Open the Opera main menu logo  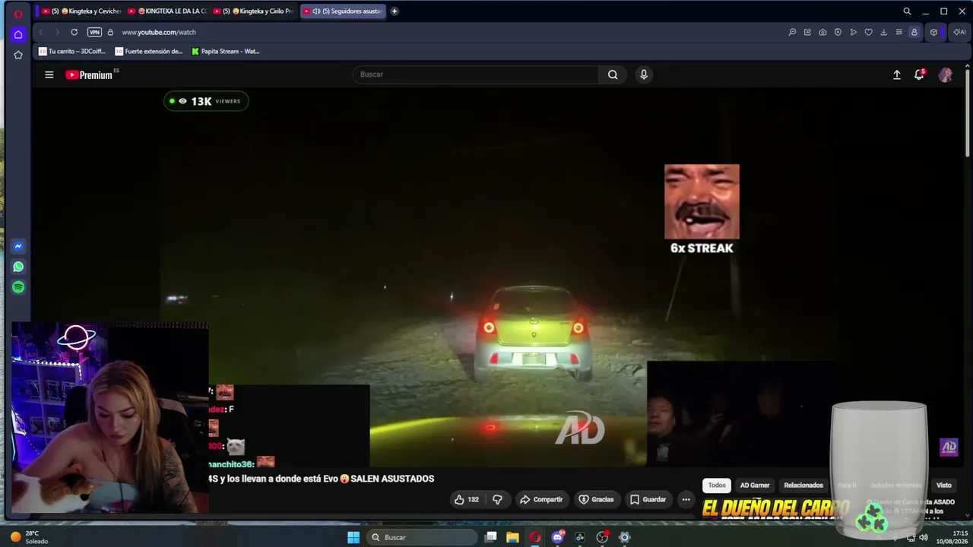(x=18, y=13)
